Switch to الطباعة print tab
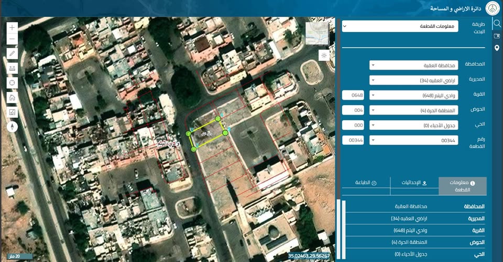503x262 pixels. click(x=366, y=183)
